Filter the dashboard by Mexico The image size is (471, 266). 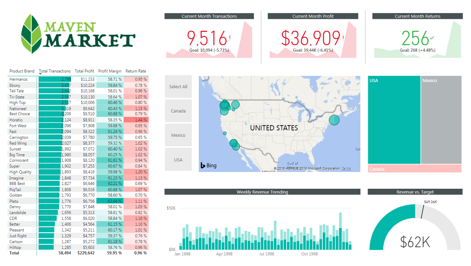pyautogui.click(x=178, y=135)
